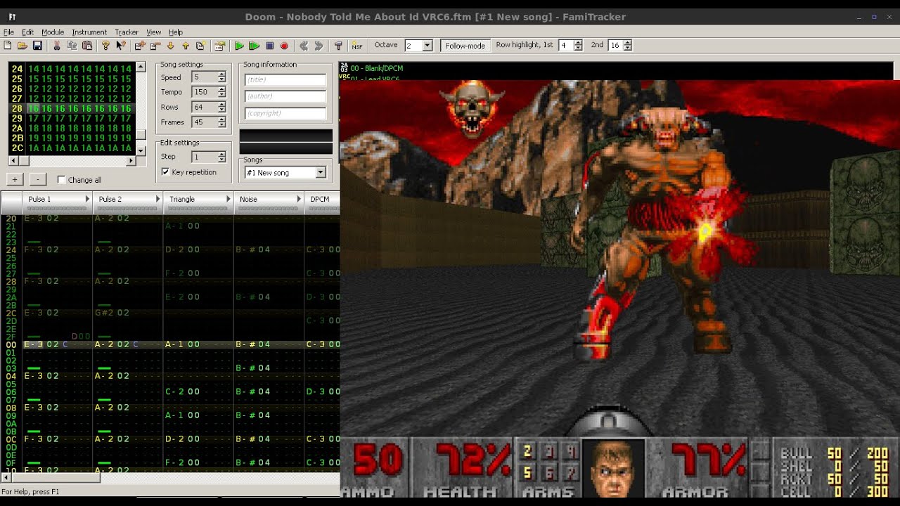This screenshot has height=506, width=900.
Task: Expand Pulse 1 effect columns arrow
Action: (87, 200)
